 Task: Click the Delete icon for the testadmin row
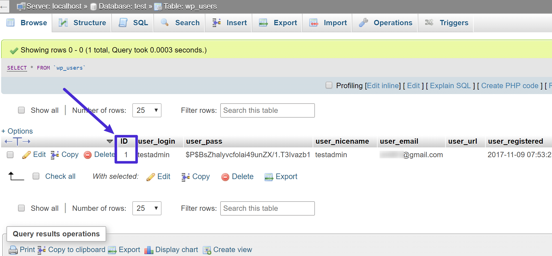(x=87, y=154)
